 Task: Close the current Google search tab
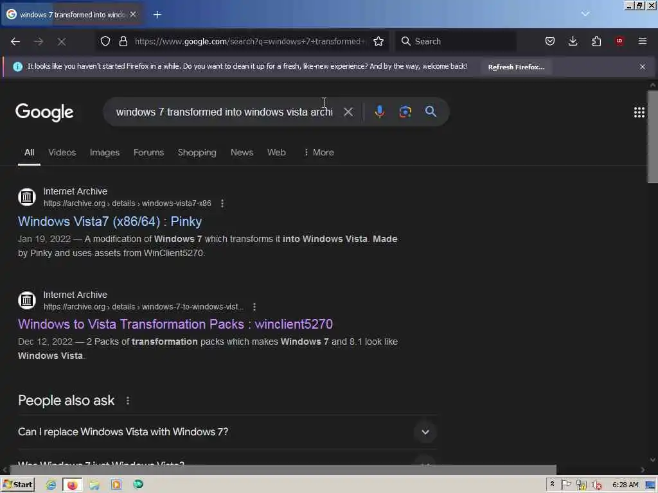[133, 15]
